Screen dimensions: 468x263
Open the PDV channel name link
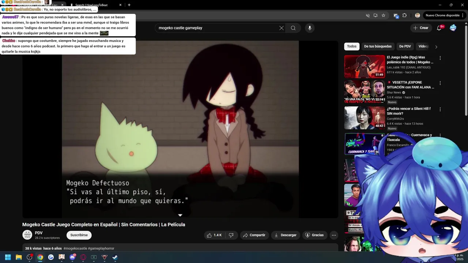tap(39, 233)
